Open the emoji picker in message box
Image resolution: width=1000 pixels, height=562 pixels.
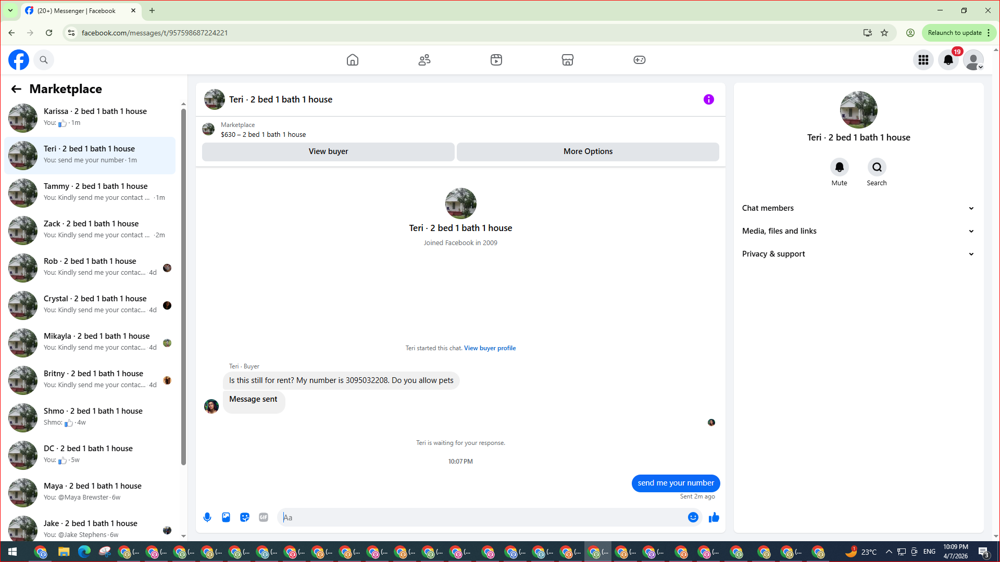tap(693, 517)
